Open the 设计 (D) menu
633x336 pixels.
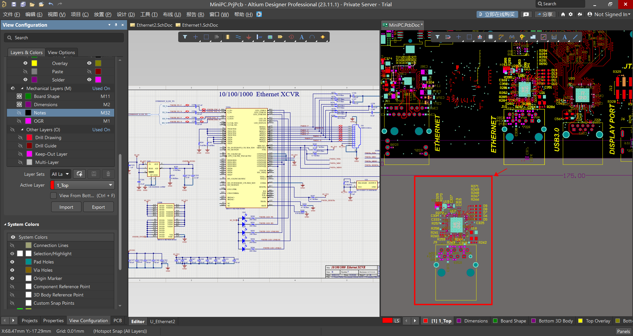click(126, 15)
